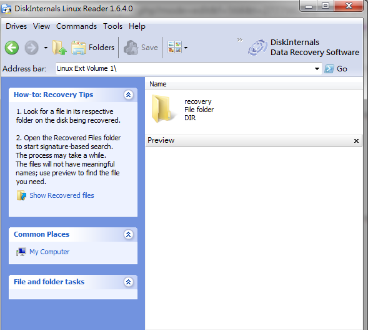Screen dimensions: 368x330
Task: Click the Show Recovered files folder icon
Action: [x=21, y=195]
